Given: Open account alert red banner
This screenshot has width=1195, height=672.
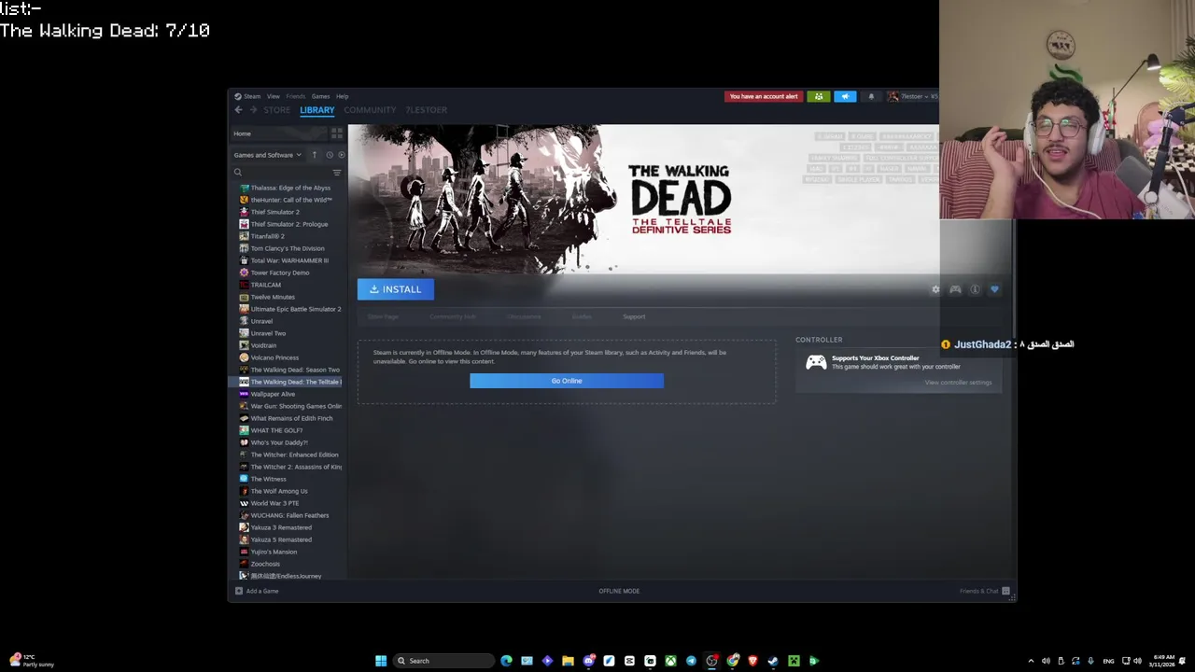Looking at the screenshot, I should pyautogui.click(x=764, y=96).
